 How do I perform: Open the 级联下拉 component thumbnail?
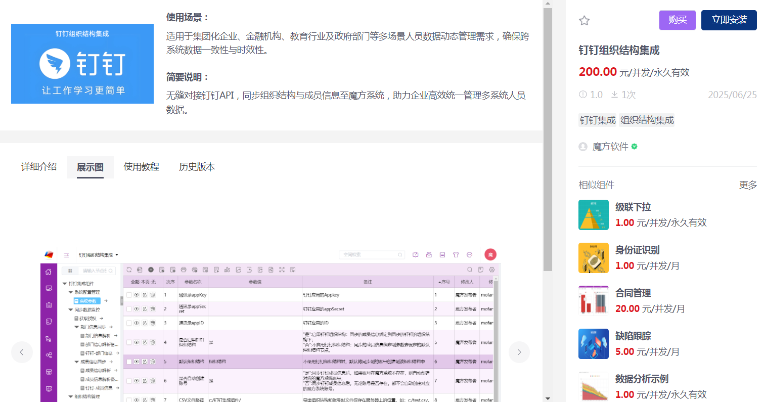[594, 215]
